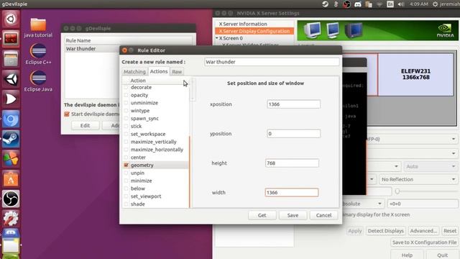460x259 pixels.
Task: Enable the opacity action checkbox
Action: pos(126,95)
